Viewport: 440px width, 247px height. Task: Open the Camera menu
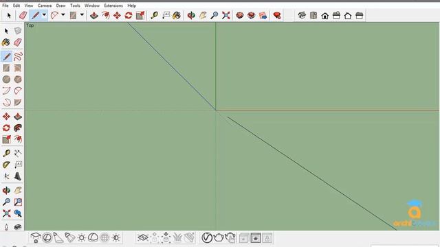pos(45,5)
